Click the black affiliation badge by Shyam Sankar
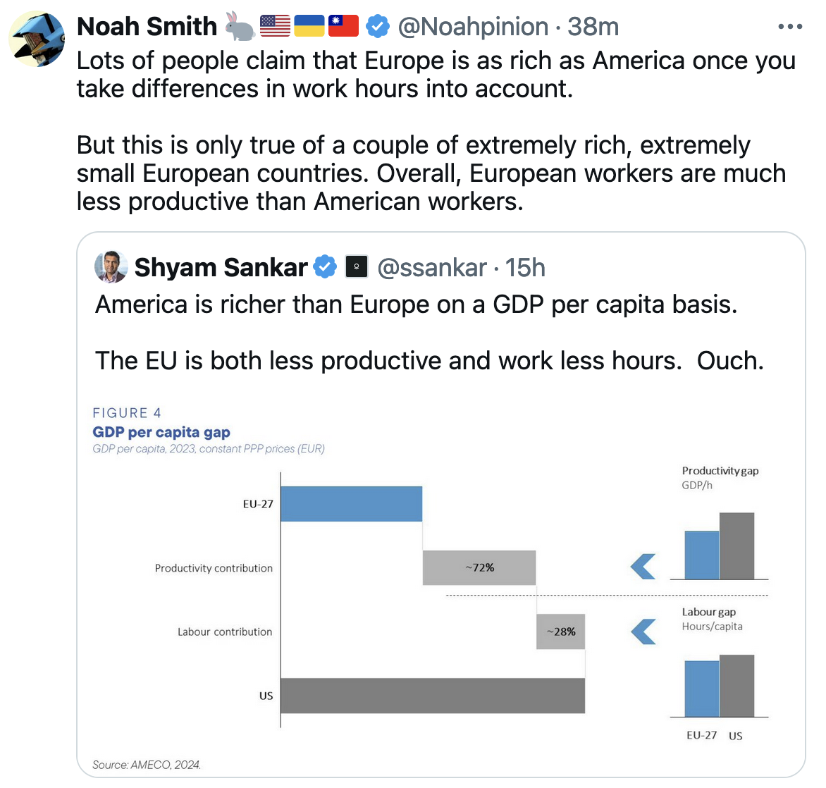 pyautogui.click(x=357, y=267)
